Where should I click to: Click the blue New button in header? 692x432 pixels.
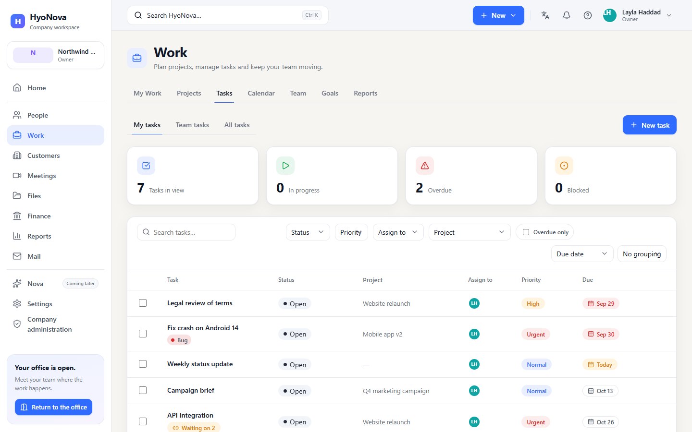point(498,15)
